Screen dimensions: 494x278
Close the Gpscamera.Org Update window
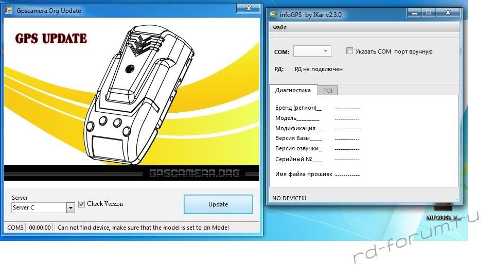pyautogui.click(x=249, y=8)
